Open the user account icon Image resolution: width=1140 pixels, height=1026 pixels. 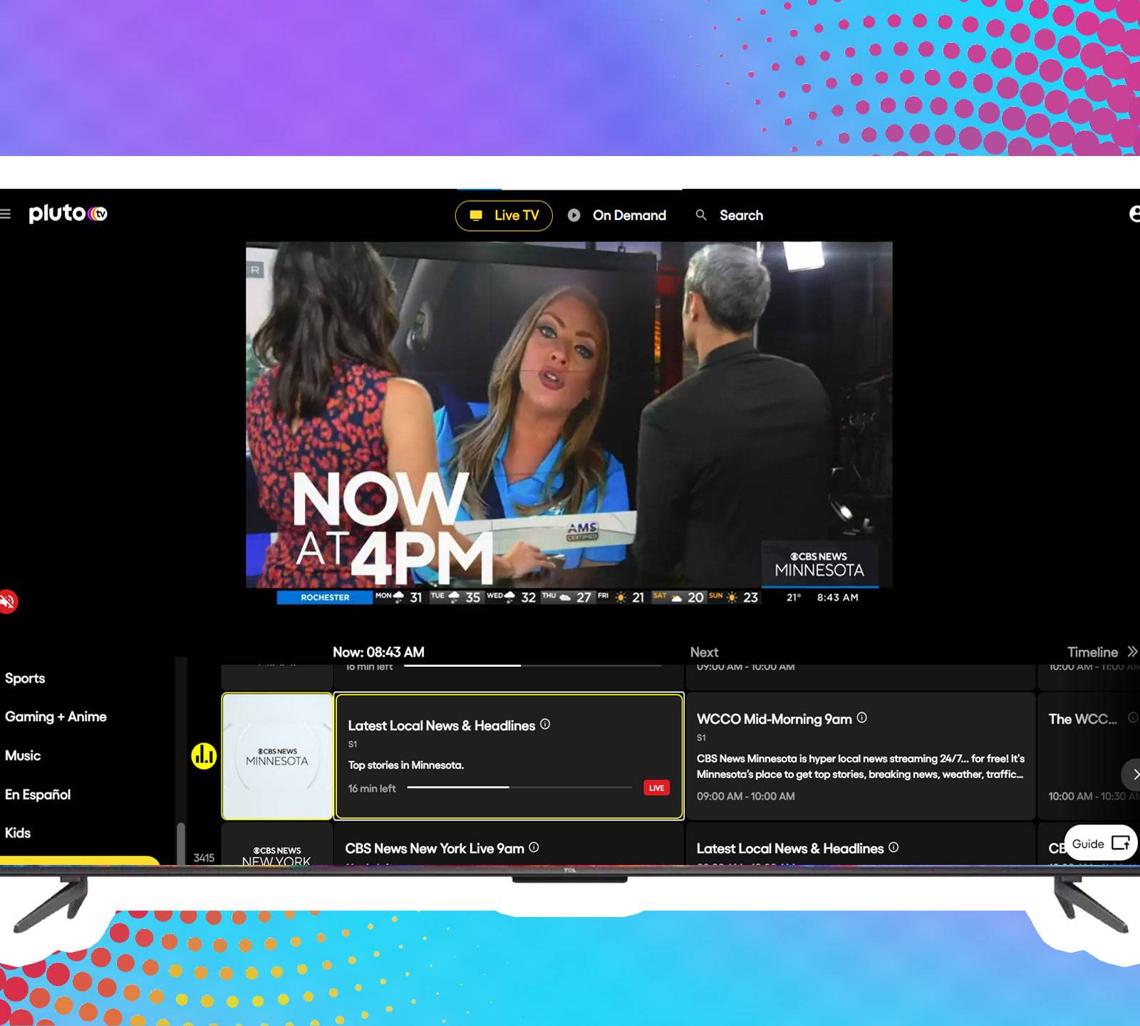tap(1134, 214)
